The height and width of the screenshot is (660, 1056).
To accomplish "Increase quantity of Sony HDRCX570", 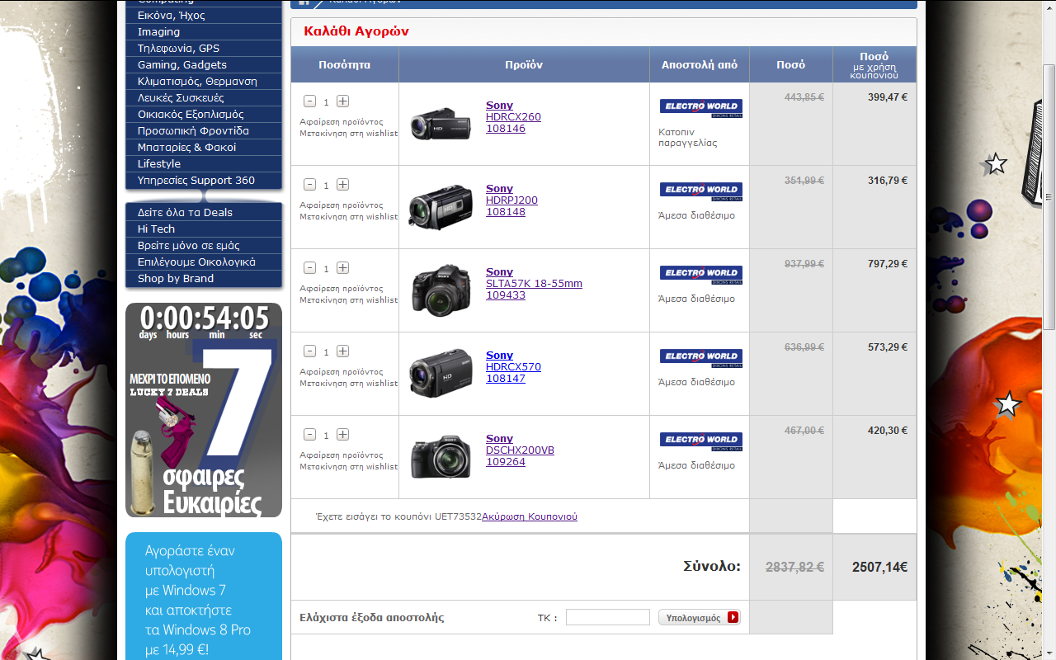I will point(342,351).
